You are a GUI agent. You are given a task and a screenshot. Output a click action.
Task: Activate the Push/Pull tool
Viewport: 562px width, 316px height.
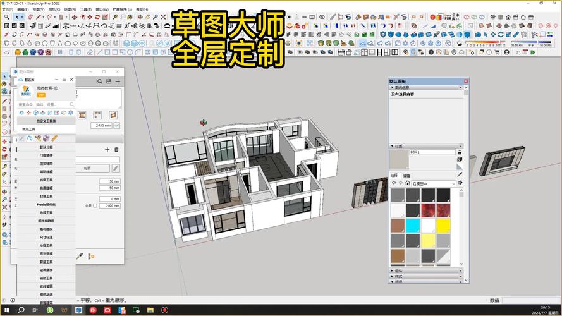[x=75, y=17]
